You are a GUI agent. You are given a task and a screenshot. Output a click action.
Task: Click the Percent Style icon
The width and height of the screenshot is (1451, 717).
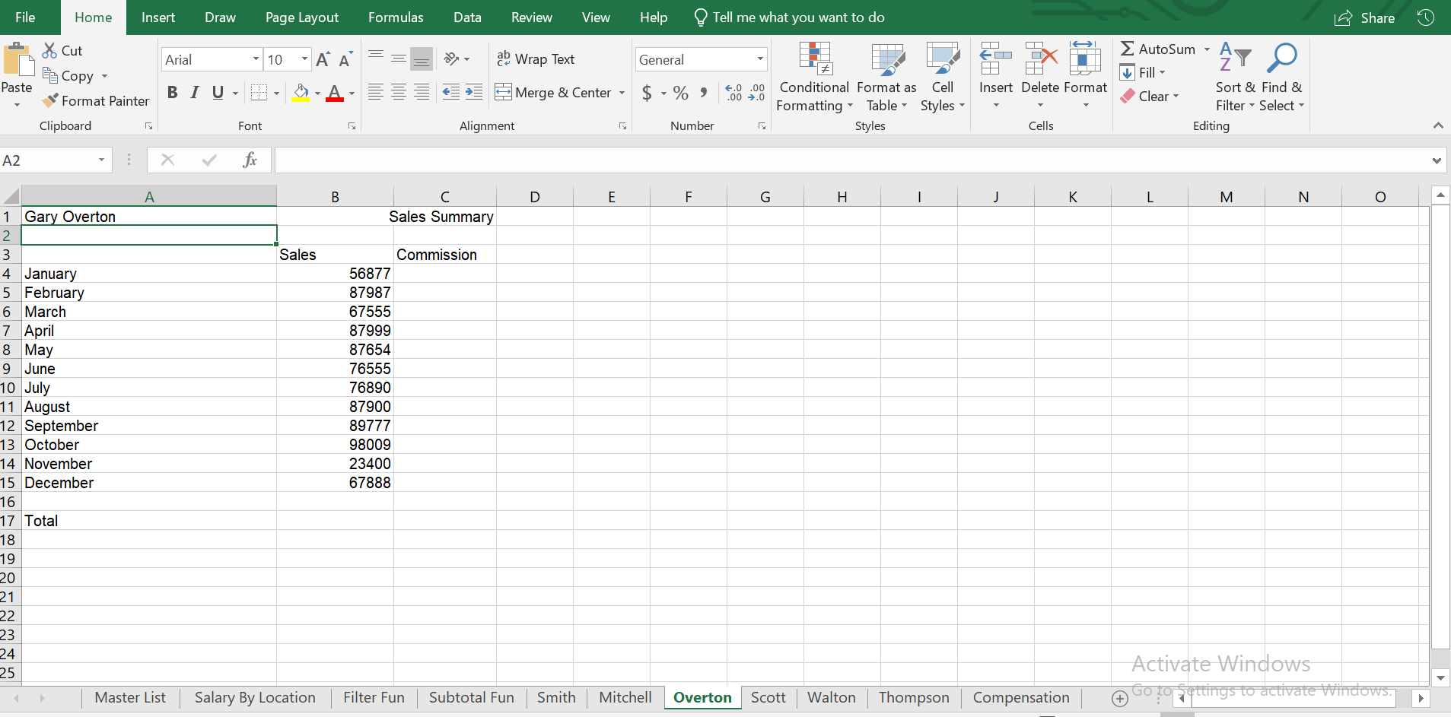[681, 93]
